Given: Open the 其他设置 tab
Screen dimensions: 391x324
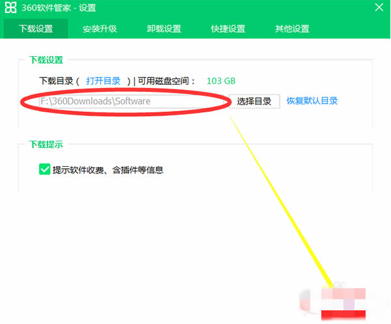Looking at the screenshot, I should pyautogui.click(x=292, y=29).
